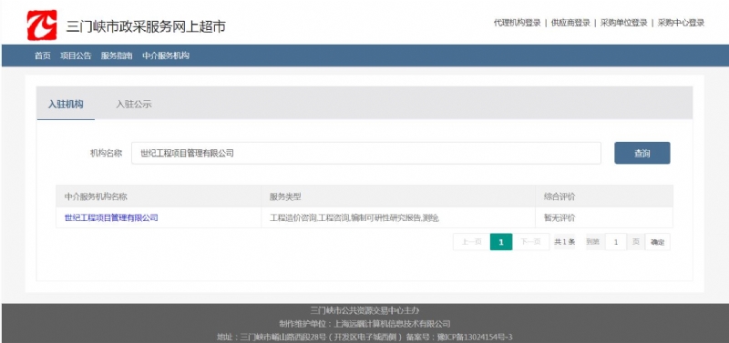Open 世纪工程项目管理有限公司 result link
This screenshot has height=343, width=729.
pos(111,217)
